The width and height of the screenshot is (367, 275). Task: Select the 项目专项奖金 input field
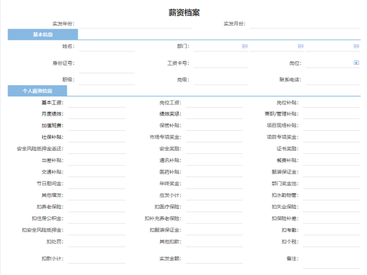[x=331, y=137]
